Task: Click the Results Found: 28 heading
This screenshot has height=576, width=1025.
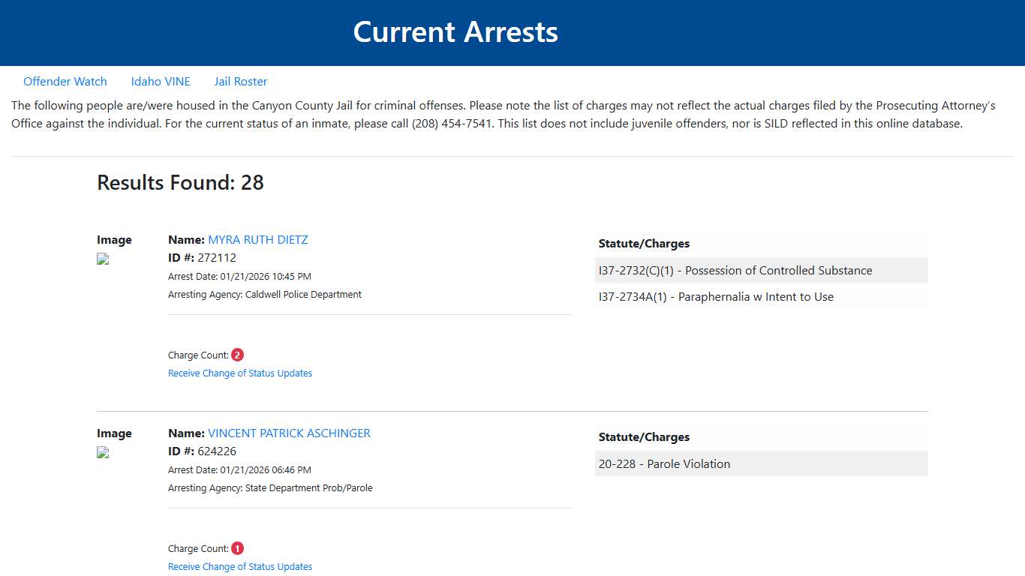Action: point(180,182)
